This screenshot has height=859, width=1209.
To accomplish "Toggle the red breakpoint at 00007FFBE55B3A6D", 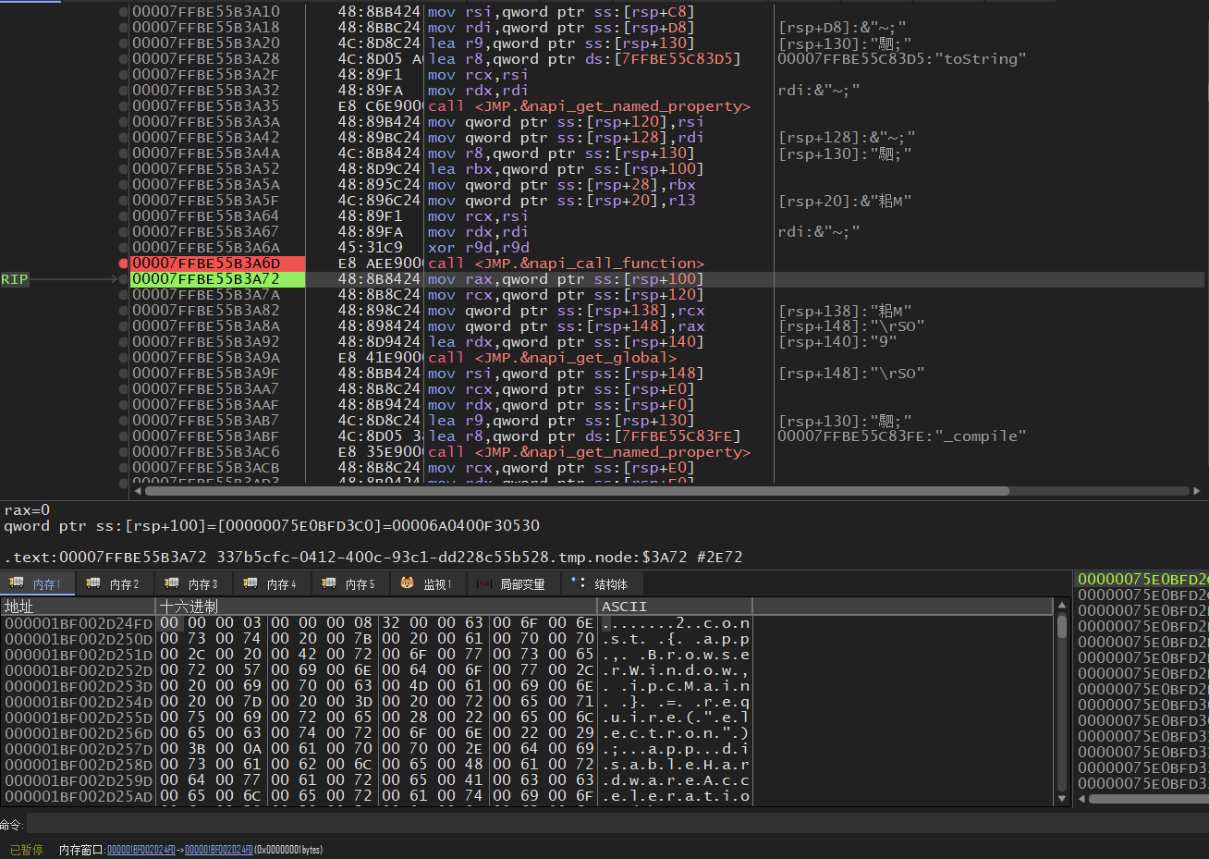I will coord(124,264).
